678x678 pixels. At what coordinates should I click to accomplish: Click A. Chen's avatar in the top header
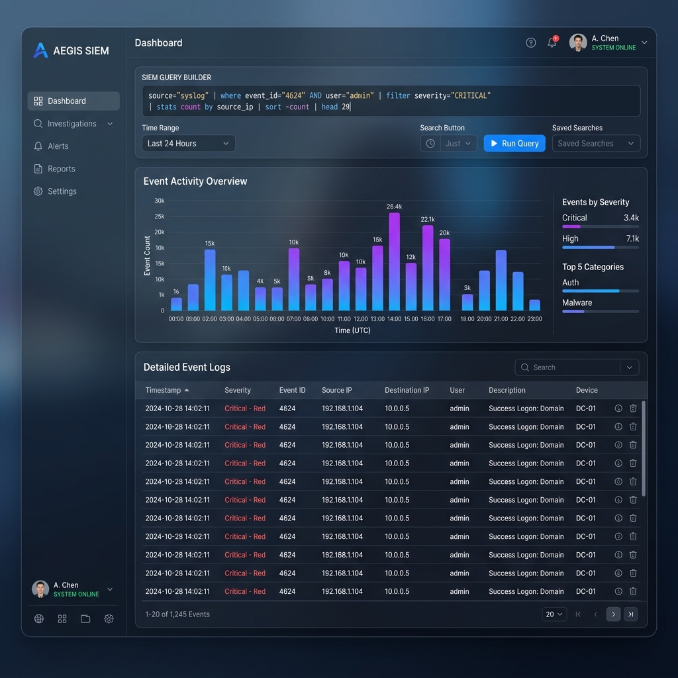click(577, 42)
